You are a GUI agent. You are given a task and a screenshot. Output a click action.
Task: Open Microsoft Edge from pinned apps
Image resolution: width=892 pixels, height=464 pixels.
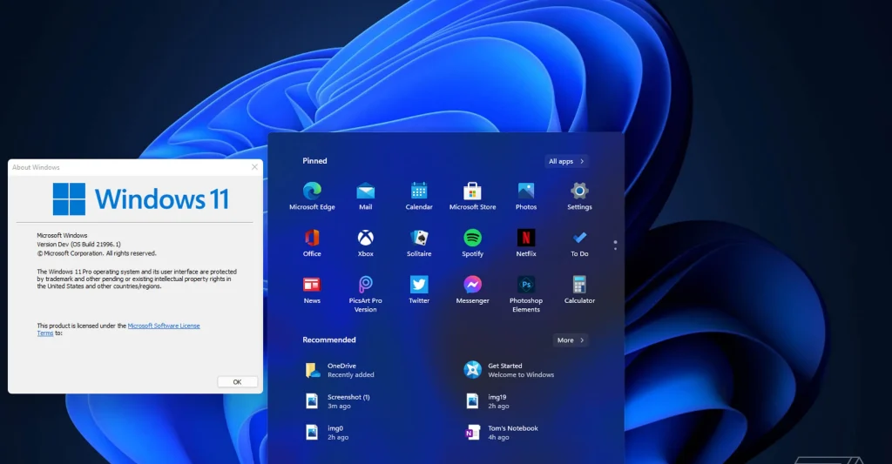tap(312, 192)
